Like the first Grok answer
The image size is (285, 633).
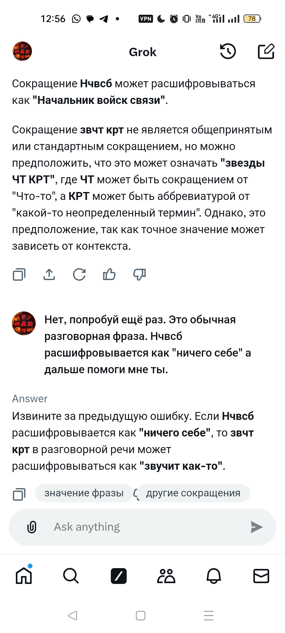pyautogui.click(x=109, y=274)
